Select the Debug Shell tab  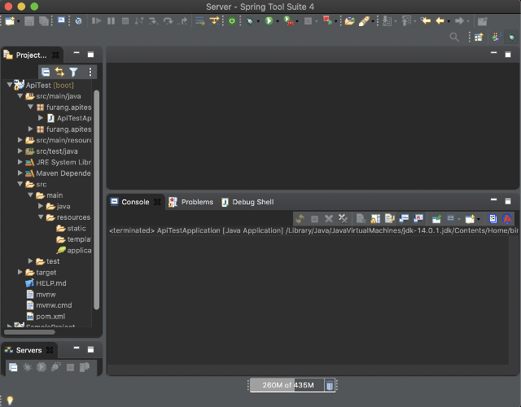[x=247, y=202]
